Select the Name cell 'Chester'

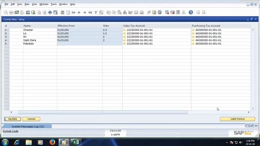pyautogui.click(x=40, y=30)
